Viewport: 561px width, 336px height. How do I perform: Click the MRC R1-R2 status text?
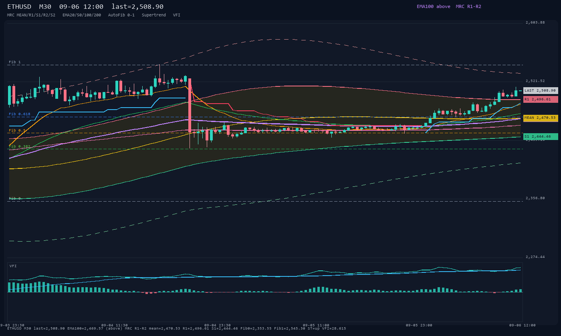click(468, 6)
